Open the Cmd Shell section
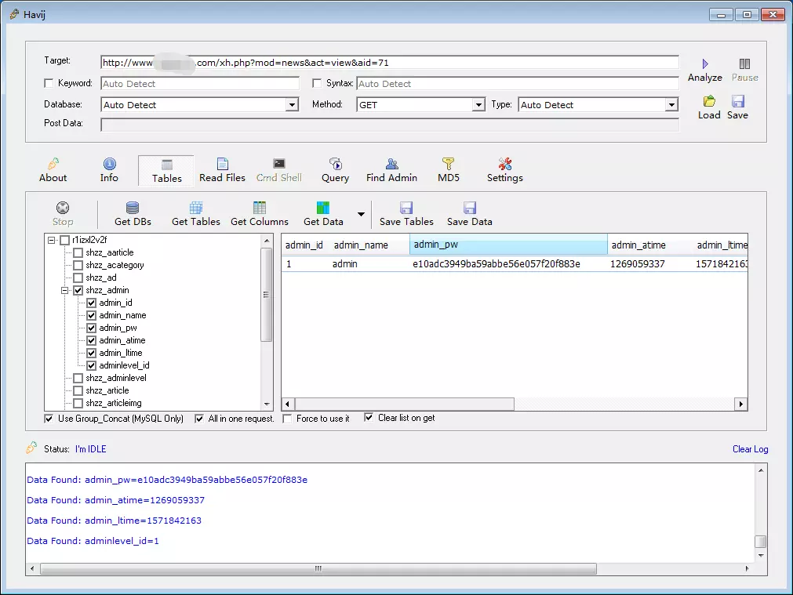 point(278,170)
